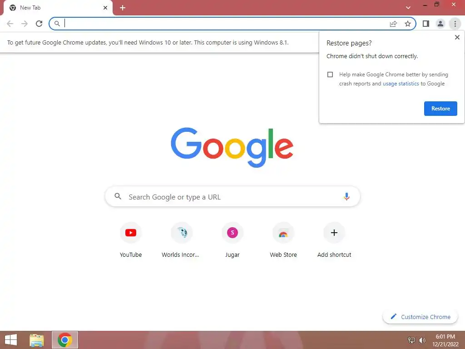The width and height of the screenshot is (465, 349).
Task: Expand the tab search chevron
Action: pos(408,8)
